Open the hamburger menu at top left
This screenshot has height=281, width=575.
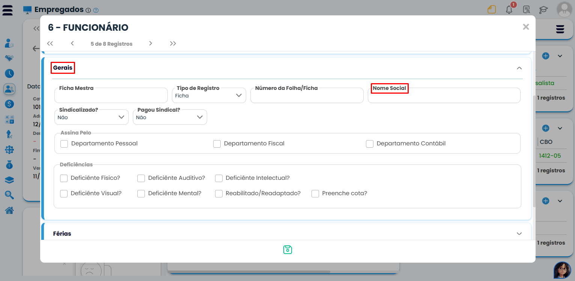pos(8,10)
